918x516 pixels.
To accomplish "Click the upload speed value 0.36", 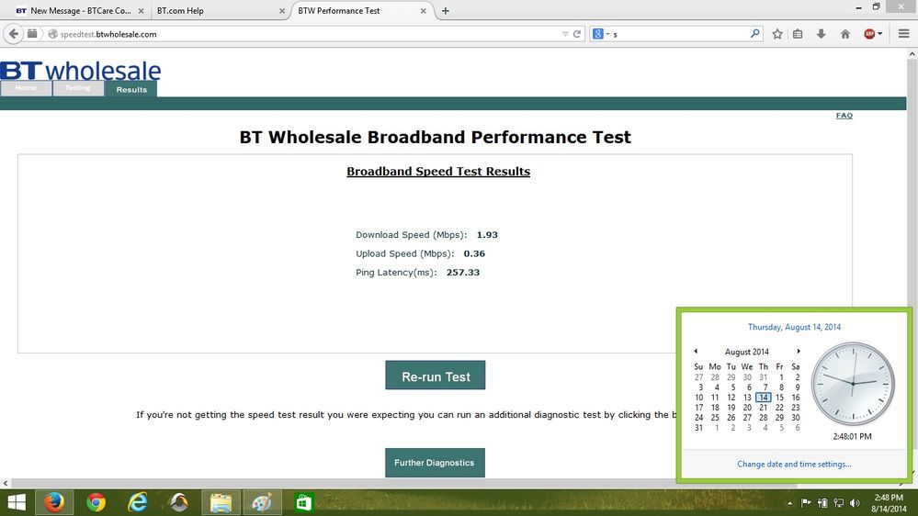I will point(474,253).
